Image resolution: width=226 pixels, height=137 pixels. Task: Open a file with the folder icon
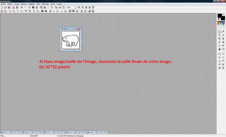5,7
